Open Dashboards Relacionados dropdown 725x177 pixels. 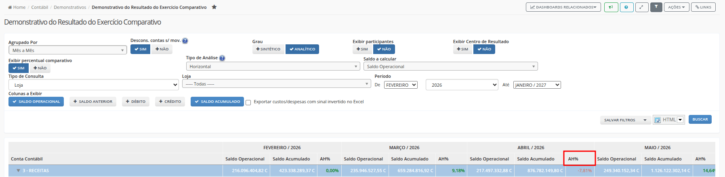563,7
